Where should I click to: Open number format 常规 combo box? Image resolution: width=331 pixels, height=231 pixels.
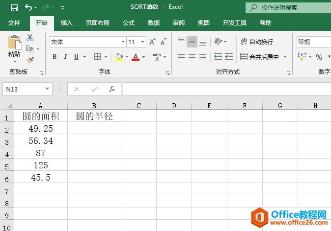314,42
